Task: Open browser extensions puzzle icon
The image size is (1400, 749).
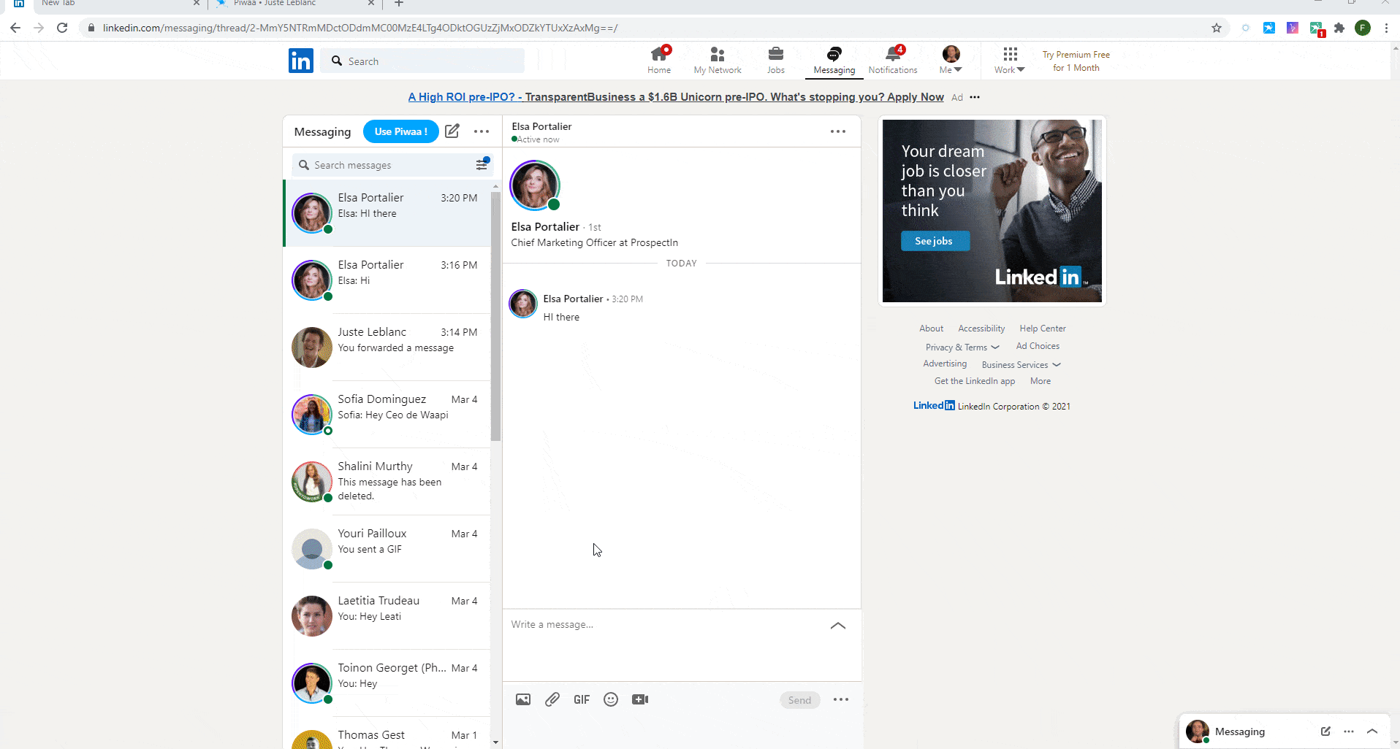Action: [1339, 28]
